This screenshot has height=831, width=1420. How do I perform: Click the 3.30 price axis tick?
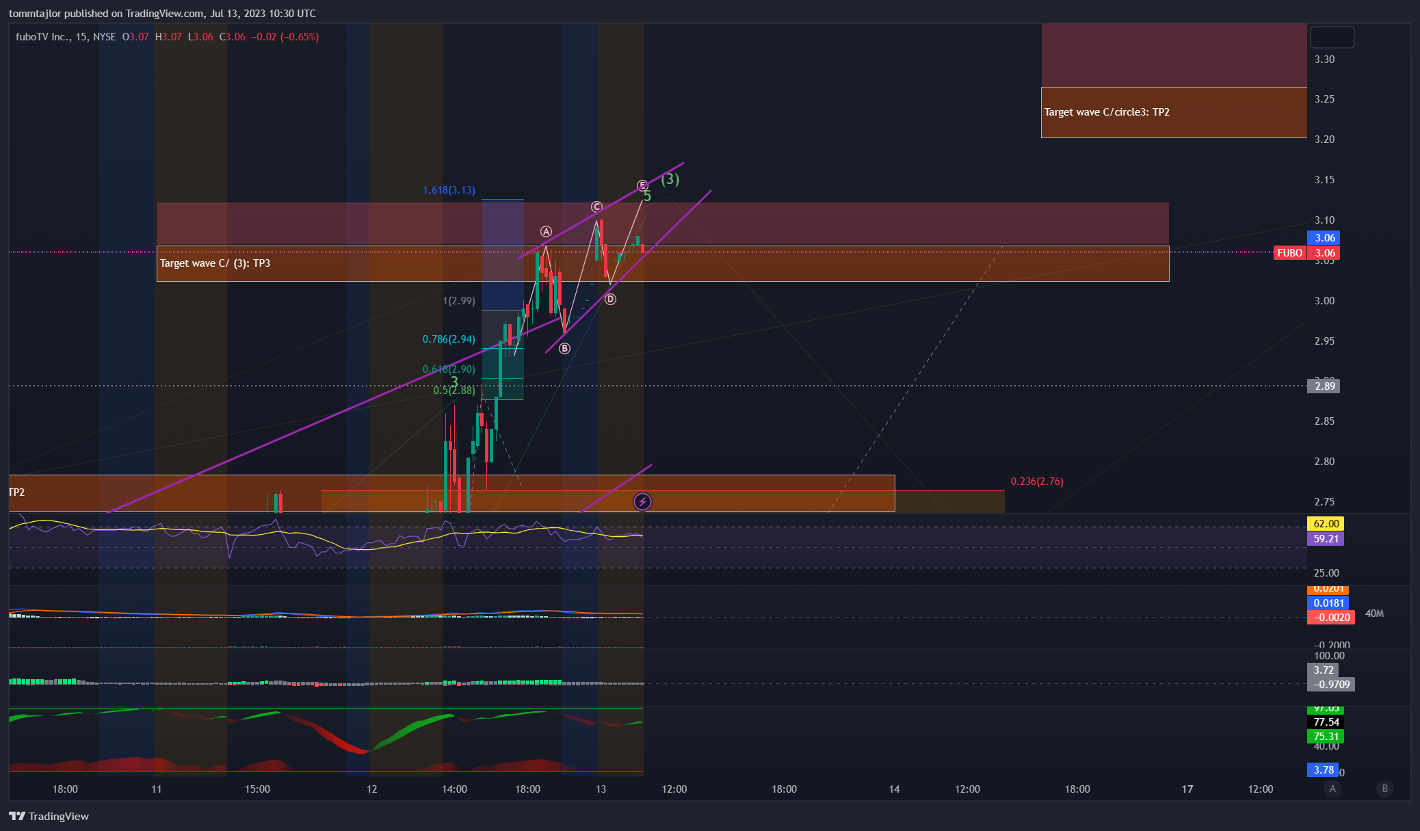point(1324,60)
